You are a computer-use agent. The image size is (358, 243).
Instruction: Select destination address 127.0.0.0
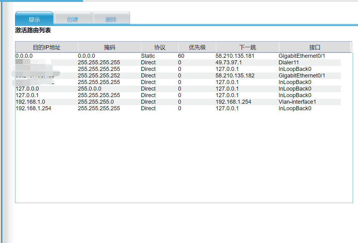point(27,89)
